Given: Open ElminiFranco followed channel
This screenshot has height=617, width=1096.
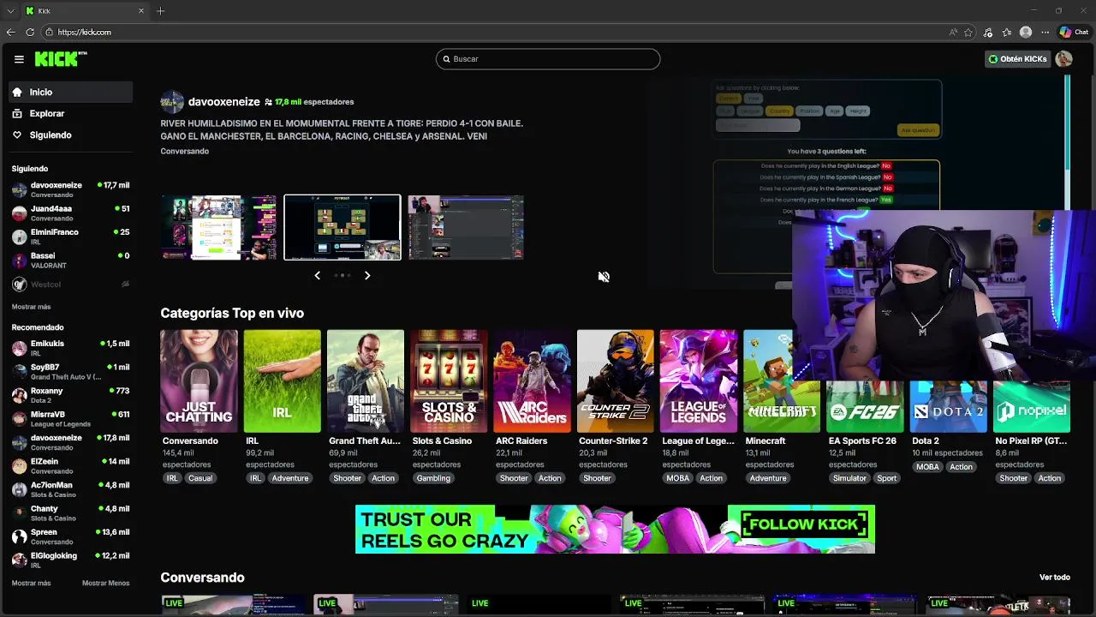Looking at the screenshot, I should click(71, 237).
